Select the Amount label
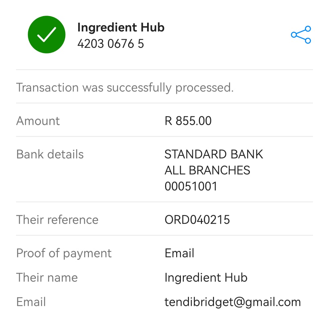The width and height of the screenshot is (329, 325). coord(38,121)
